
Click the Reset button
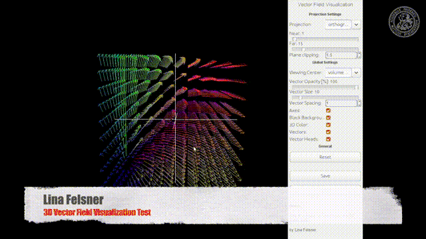(x=325, y=157)
